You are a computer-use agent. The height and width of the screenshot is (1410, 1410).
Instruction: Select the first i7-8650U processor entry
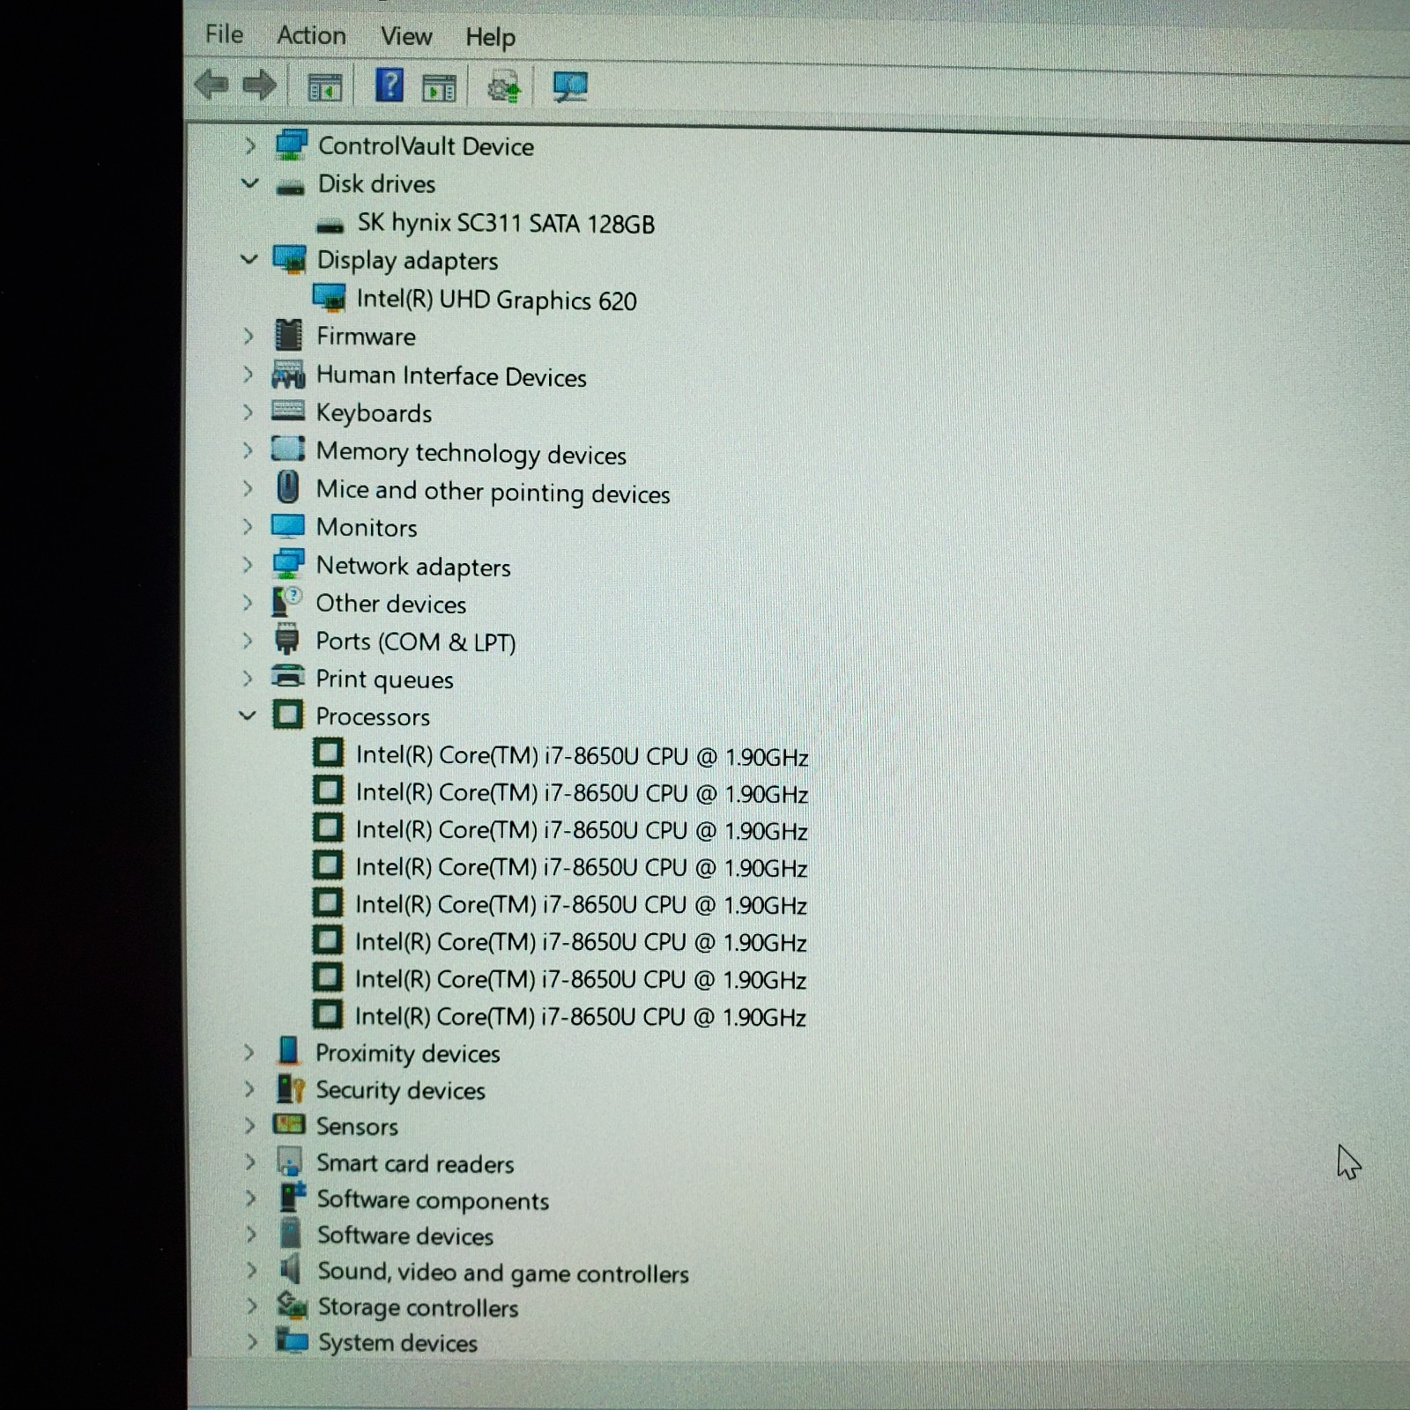pyautogui.click(x=582, y=756)
